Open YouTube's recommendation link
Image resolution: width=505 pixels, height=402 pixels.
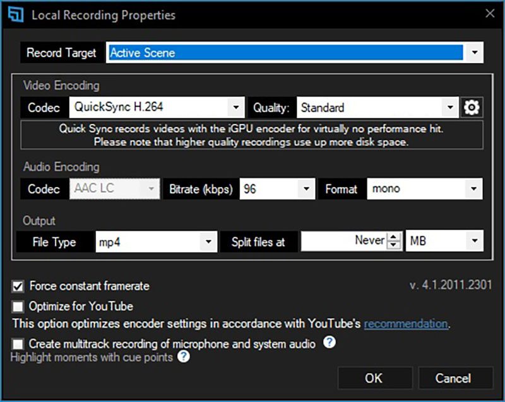pos(405,324)
